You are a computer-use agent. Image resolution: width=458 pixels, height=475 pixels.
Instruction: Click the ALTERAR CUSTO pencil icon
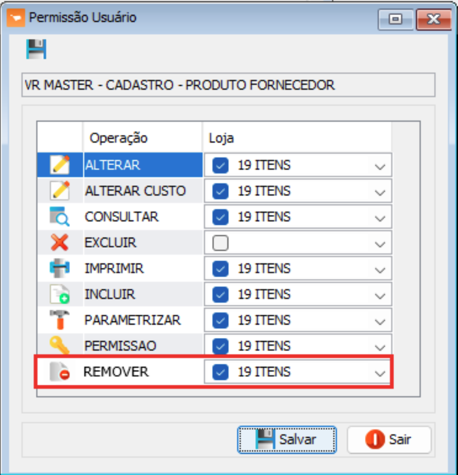[60, 191]
